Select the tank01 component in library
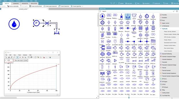 point(128,17)
